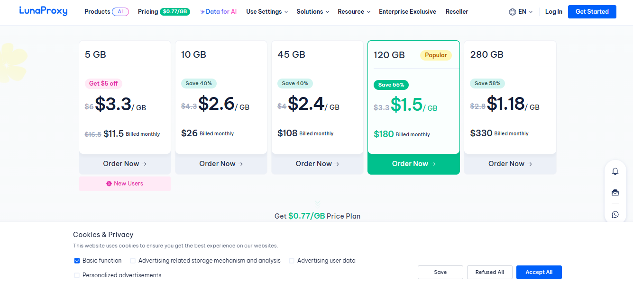Screen dimensions: 633x282
Task: Open the notification bell icon
Action: point(615,171)
